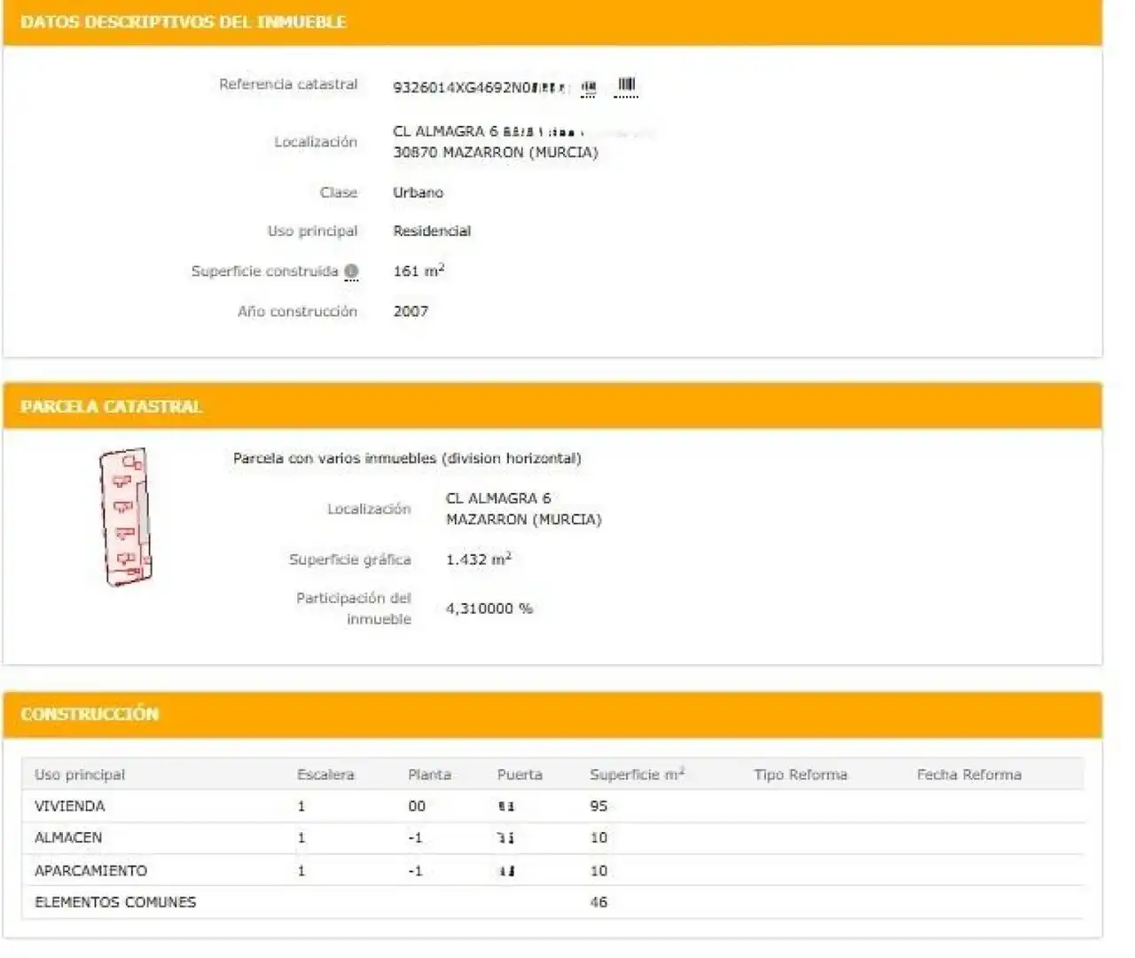Click the "PARCELA CATASTRAL" section header

pyautogui.click(x=112, y=407)
